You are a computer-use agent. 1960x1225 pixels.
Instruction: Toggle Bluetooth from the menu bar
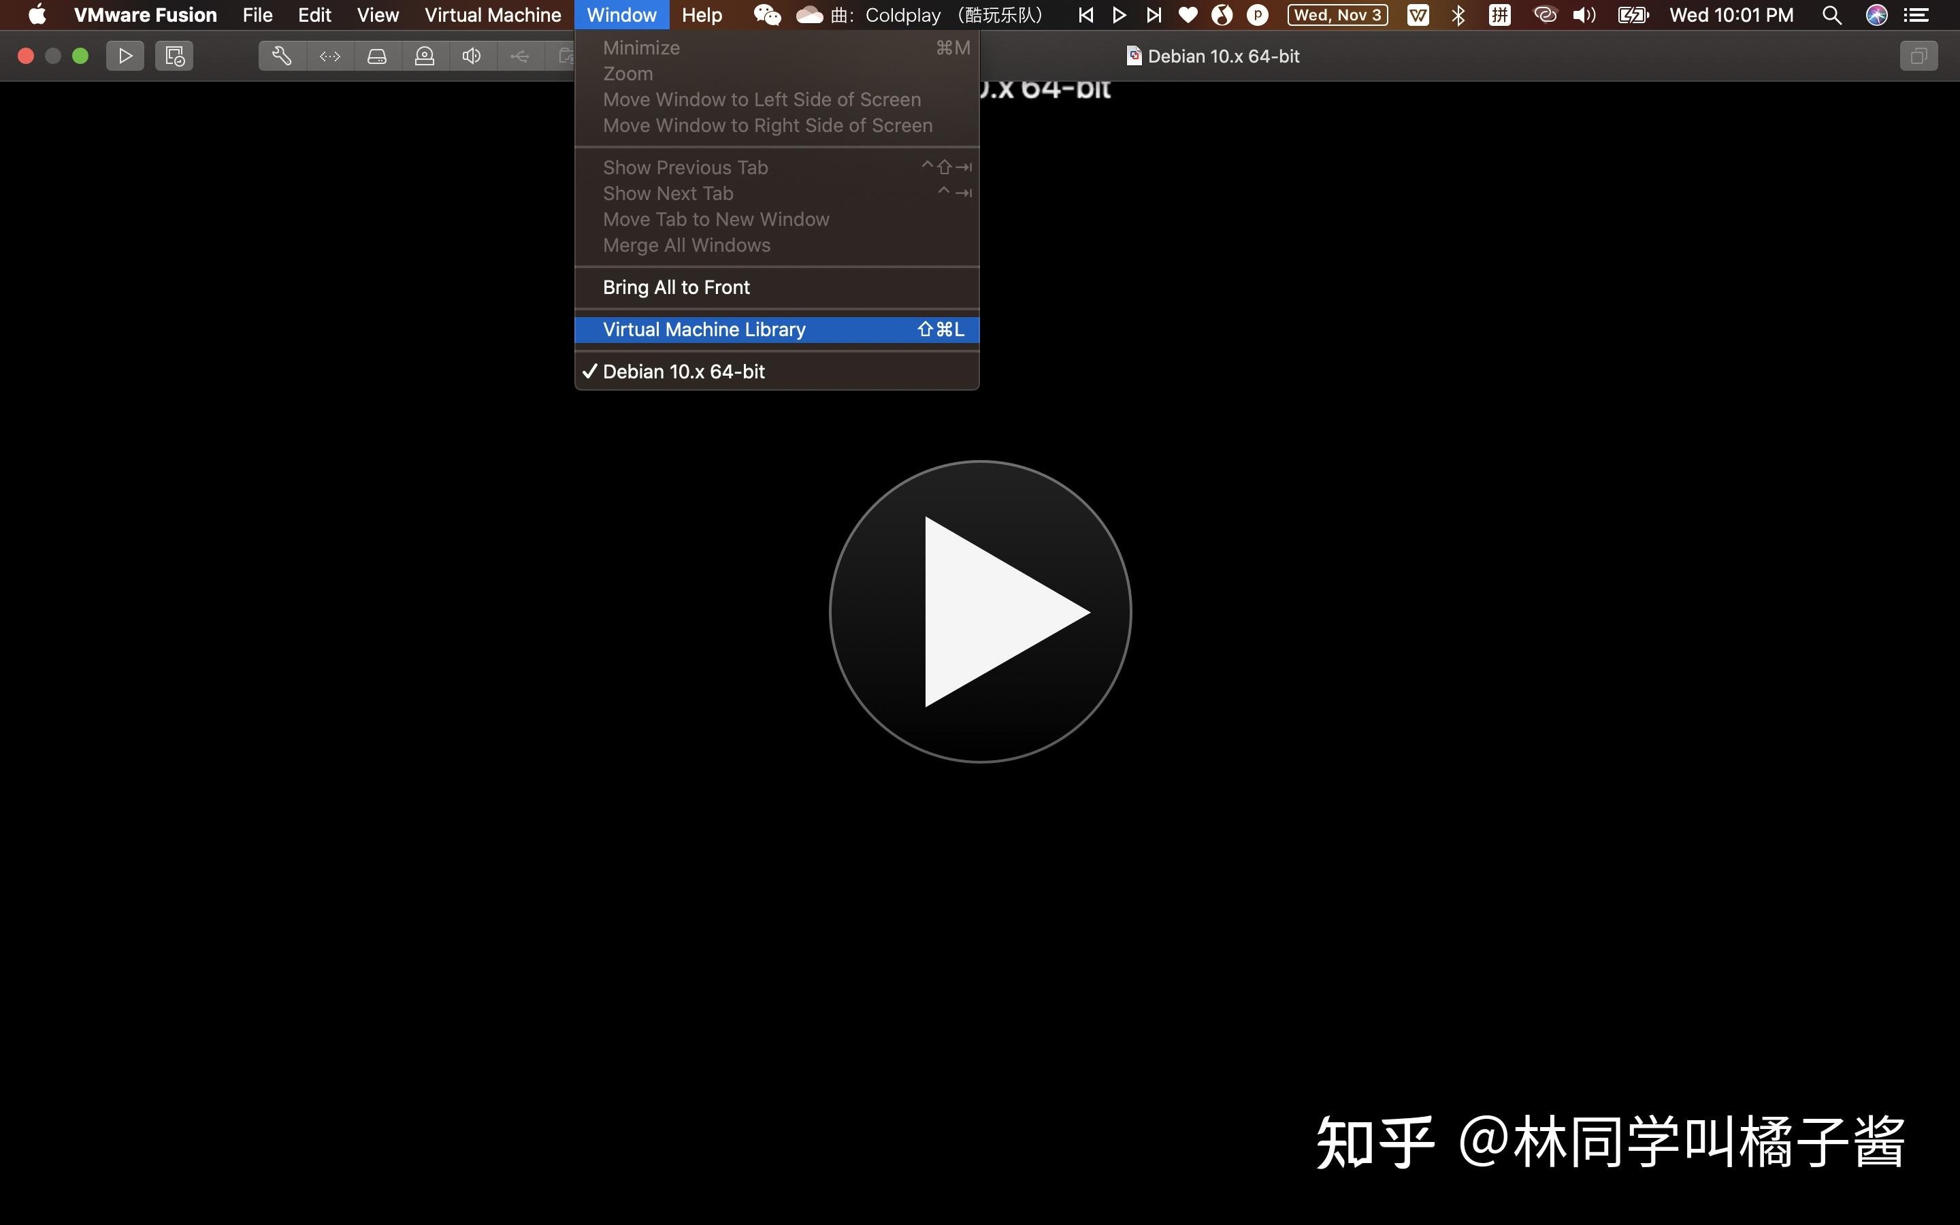pyautogui.click(x=1458, y=14)
